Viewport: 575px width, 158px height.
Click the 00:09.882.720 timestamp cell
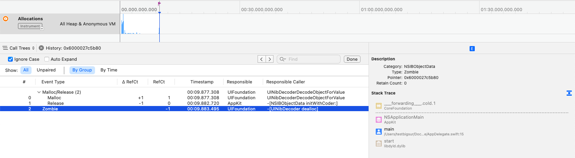(x=203, y=103)
